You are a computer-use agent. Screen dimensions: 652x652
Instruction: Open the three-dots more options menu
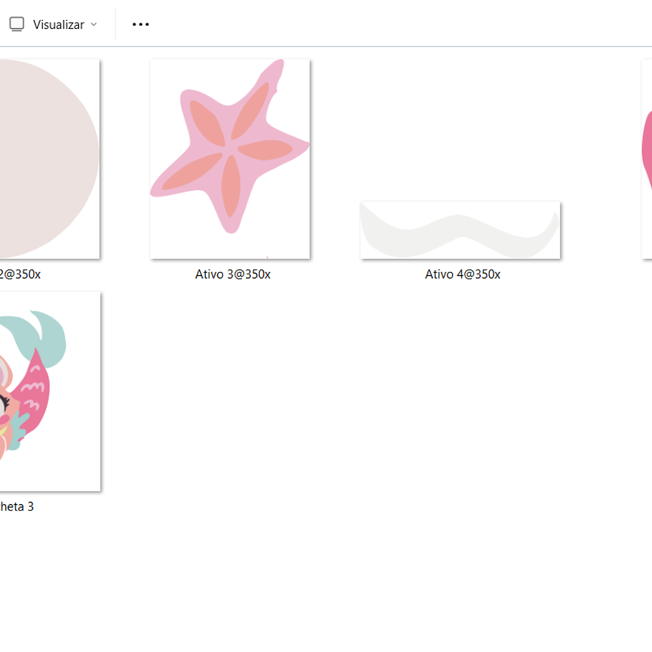click(140, 24)
